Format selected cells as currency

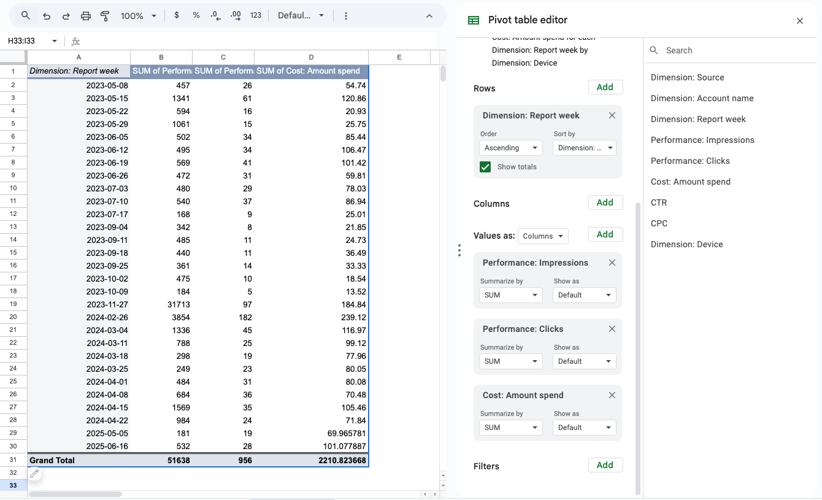(x=177, y=15)
